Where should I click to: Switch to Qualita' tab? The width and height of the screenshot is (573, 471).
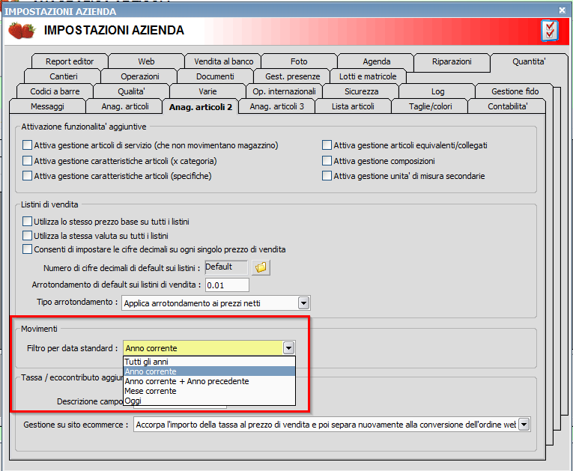pos(131,91)
